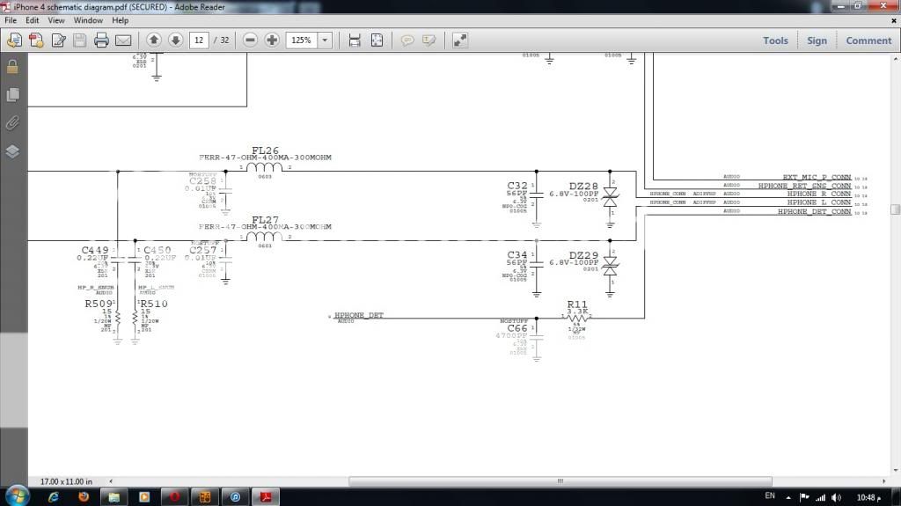The width and height of the screenshot is (901, 506).
Task: Go to previous page with up arrow
Action: (154, 40)
